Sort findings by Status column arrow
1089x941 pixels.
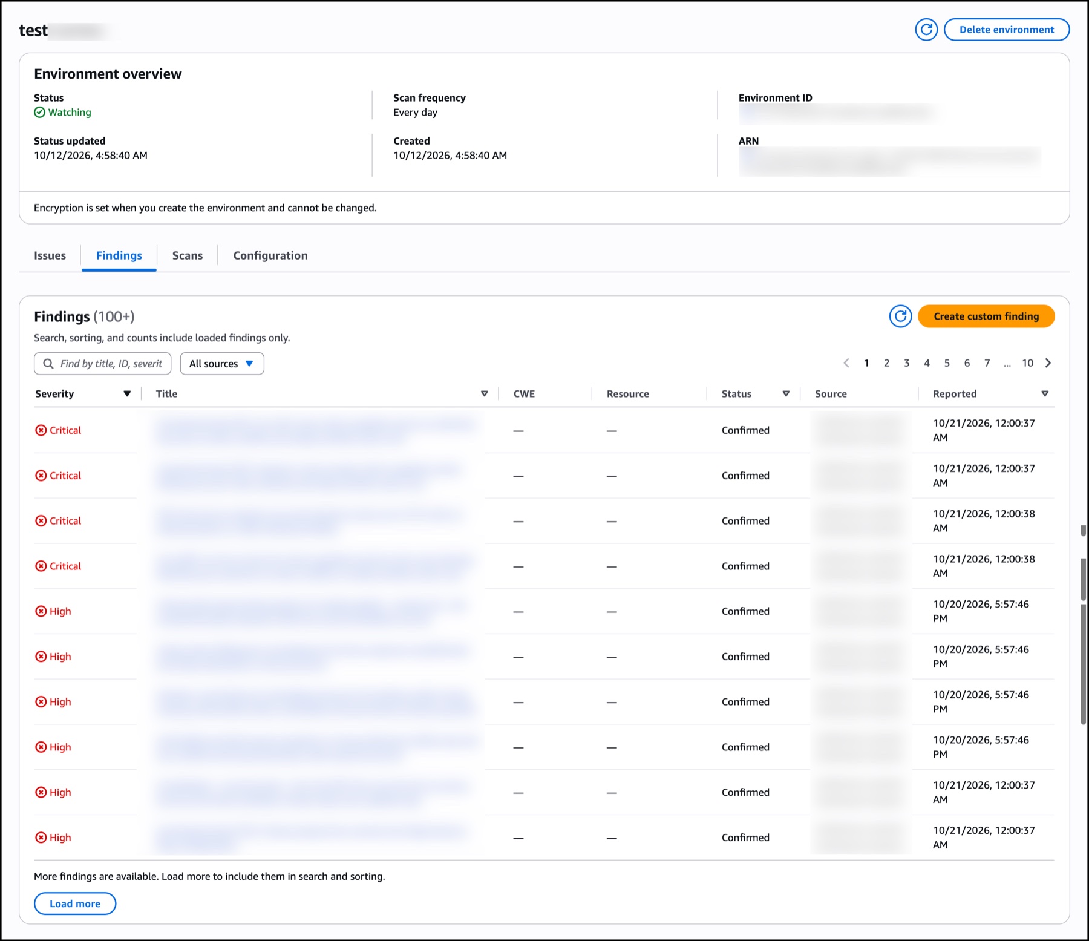coord(786,394)
